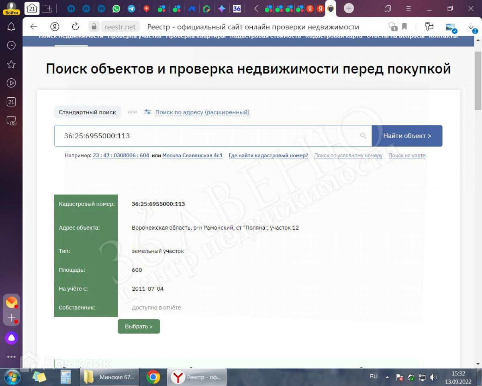Click the 'Доступно в отчёте' owner text
Viewport: 482px width, 386px height.
pos(156,308)
